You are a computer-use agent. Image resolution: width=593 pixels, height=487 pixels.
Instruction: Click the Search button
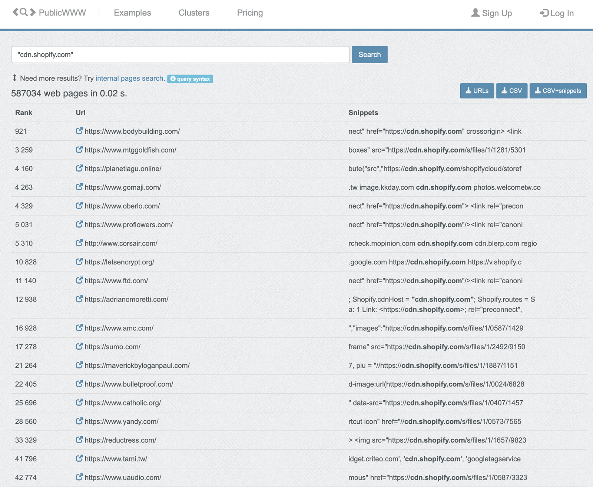pyautogui.click(x=370, y=54)
